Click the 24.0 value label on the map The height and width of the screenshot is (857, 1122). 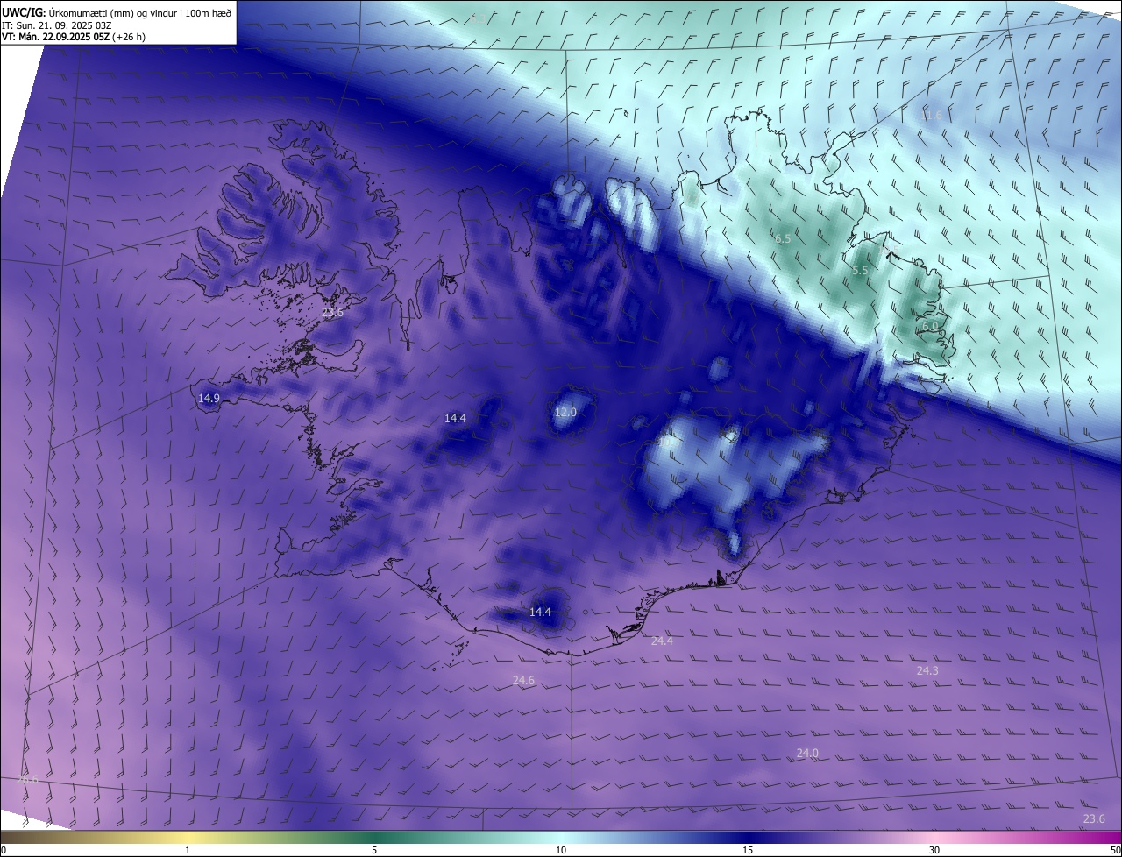[807, 753]
